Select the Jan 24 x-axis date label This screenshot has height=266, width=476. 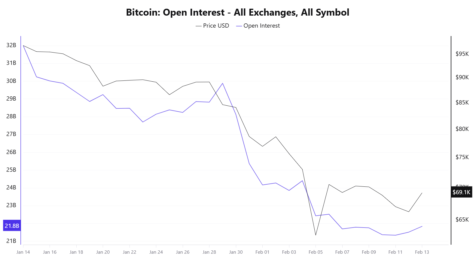(x=156, y=252)
